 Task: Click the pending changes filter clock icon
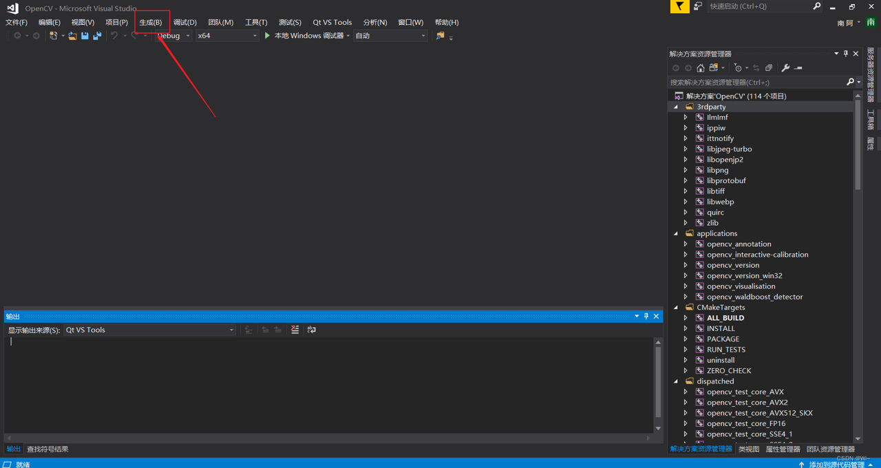[x=738, y=68]
